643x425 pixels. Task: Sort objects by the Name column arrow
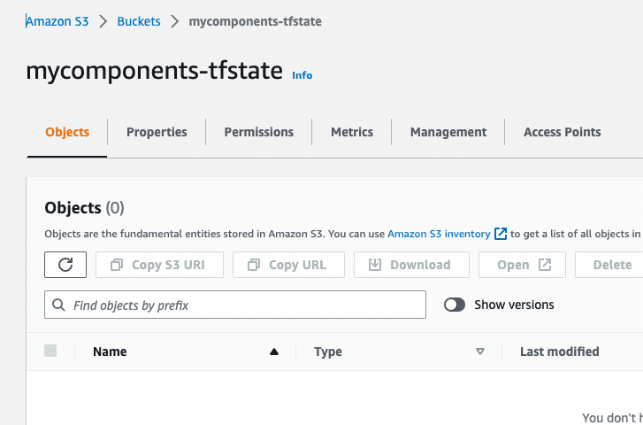point(274,352)
